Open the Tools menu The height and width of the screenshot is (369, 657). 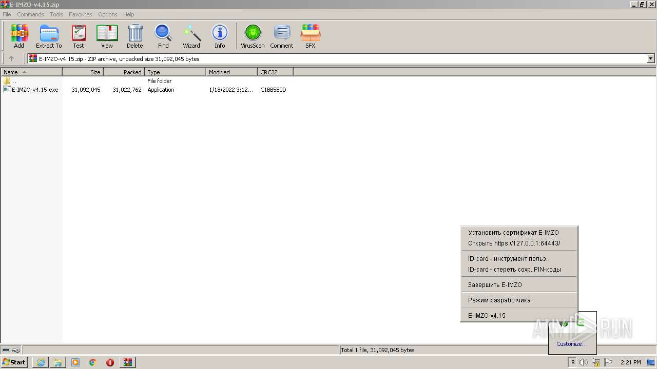pos(56,14)
